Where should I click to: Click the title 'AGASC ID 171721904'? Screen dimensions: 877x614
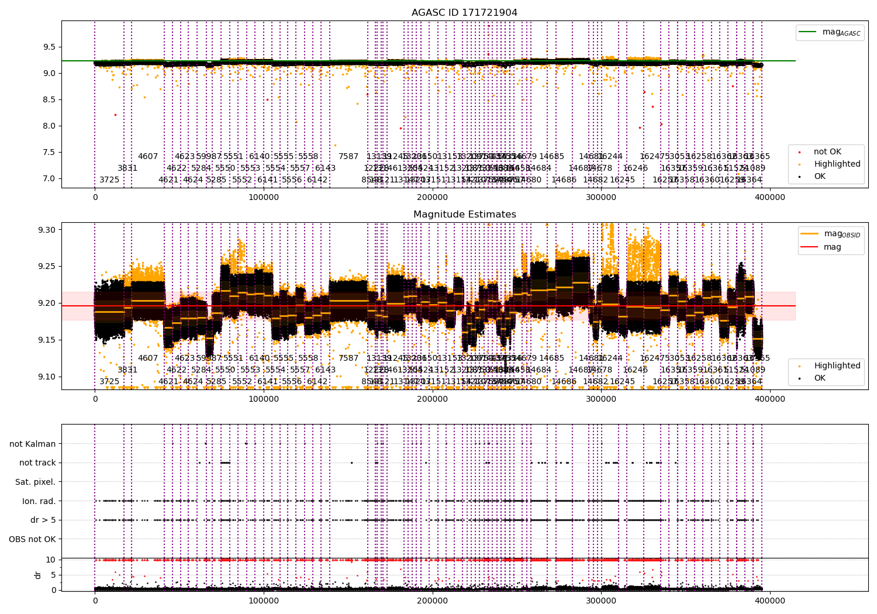[464, 13]
